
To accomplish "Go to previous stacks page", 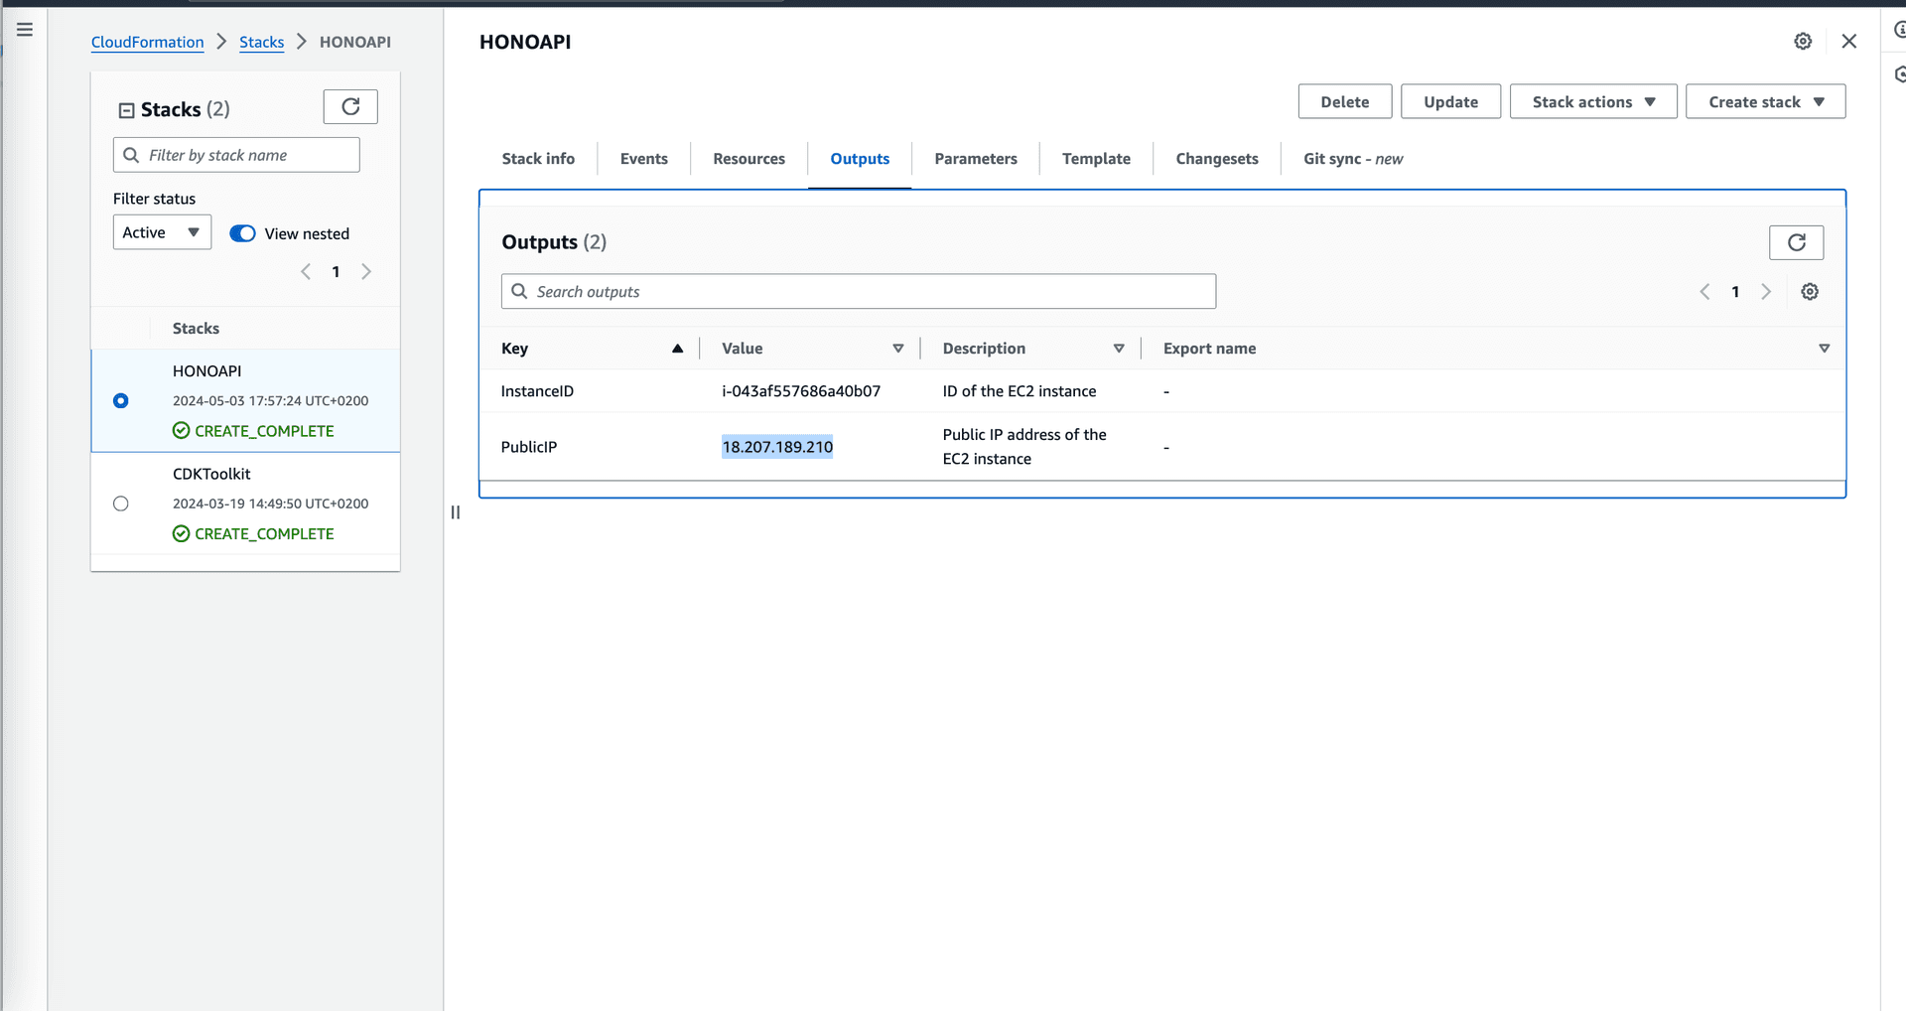I will click(x=306, y=271).
